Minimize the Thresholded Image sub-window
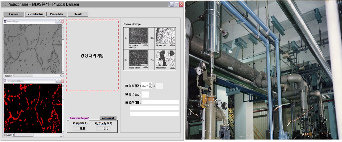 point(57,81)
